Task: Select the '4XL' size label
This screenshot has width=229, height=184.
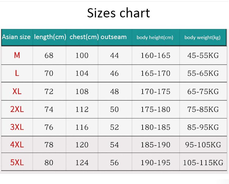Action: pyautogui.click(x=17, y=145)
